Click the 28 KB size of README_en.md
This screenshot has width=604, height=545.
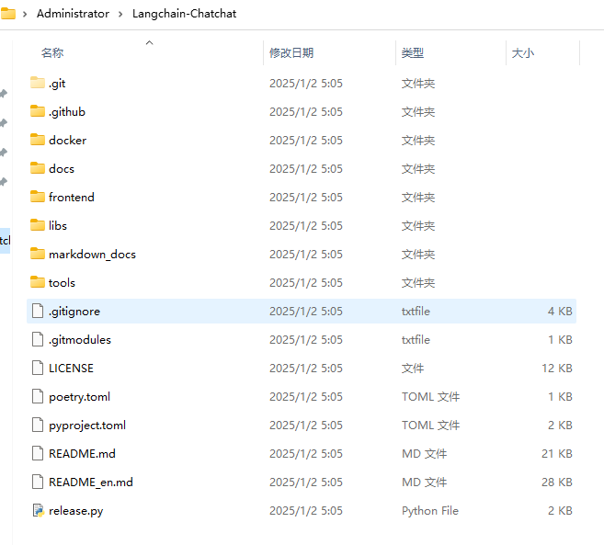coord(557,483)
